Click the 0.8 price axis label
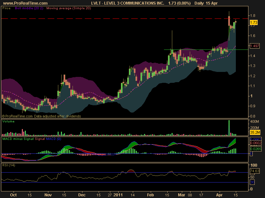 (x=253, y=116)
